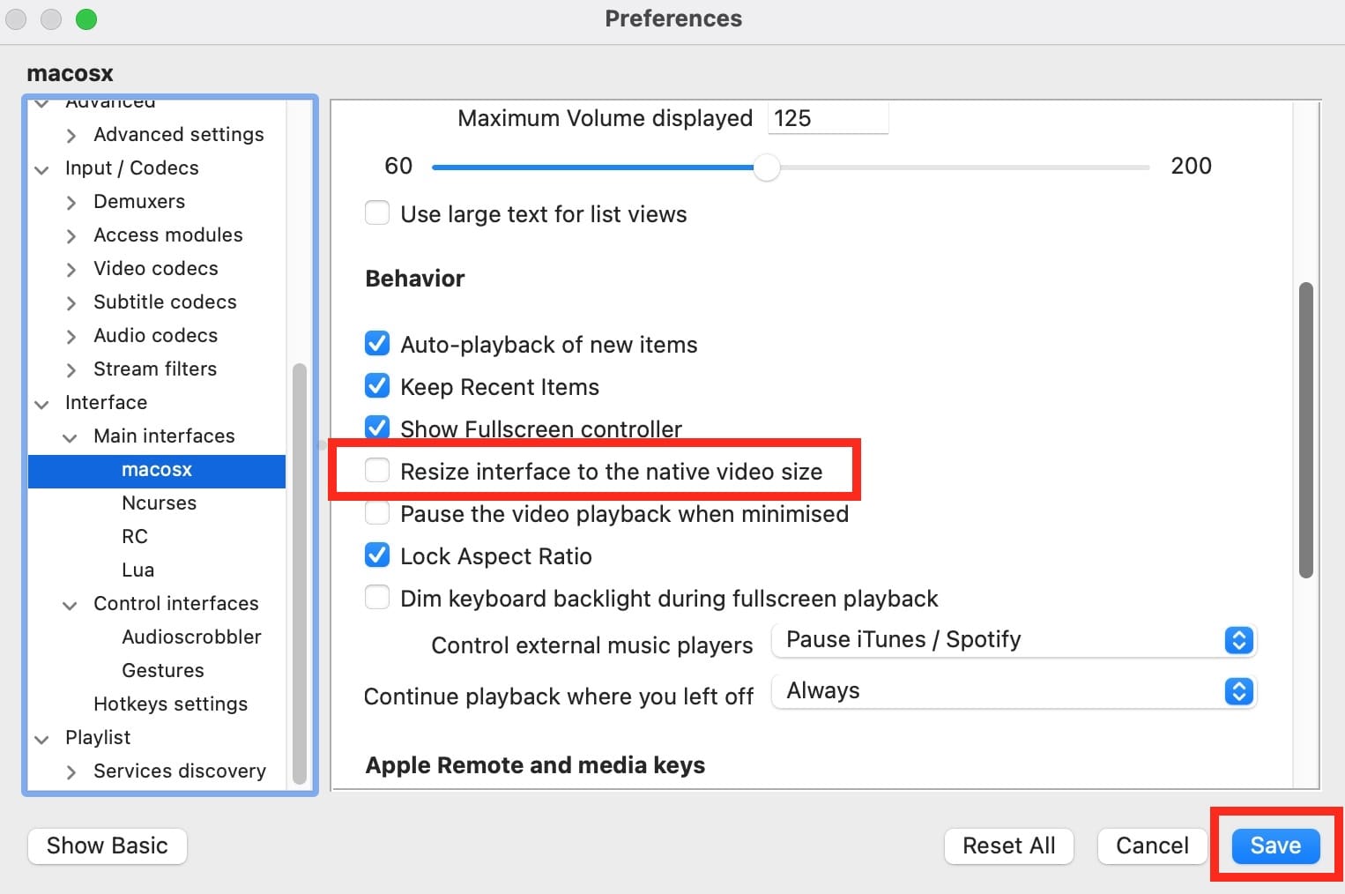Collapse the Main interfaces group
Viewport: 1345px width, 894px height.
coord(71,437)
